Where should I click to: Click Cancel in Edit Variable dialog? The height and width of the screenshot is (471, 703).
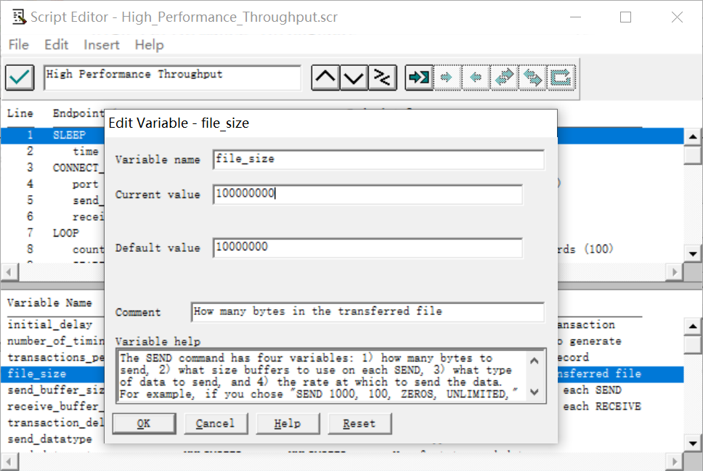216,424
